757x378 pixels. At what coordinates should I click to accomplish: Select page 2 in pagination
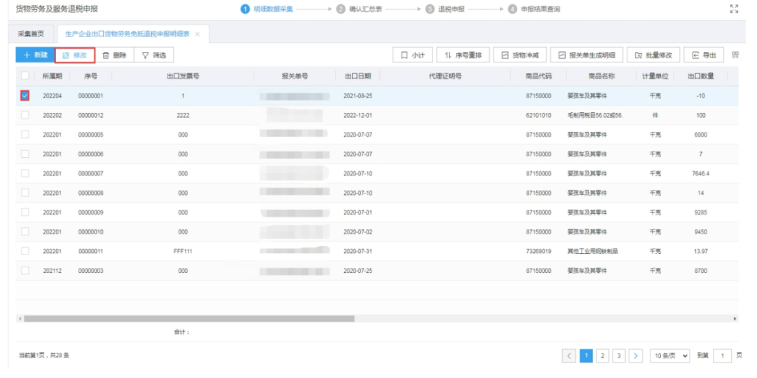pos(603,356)
